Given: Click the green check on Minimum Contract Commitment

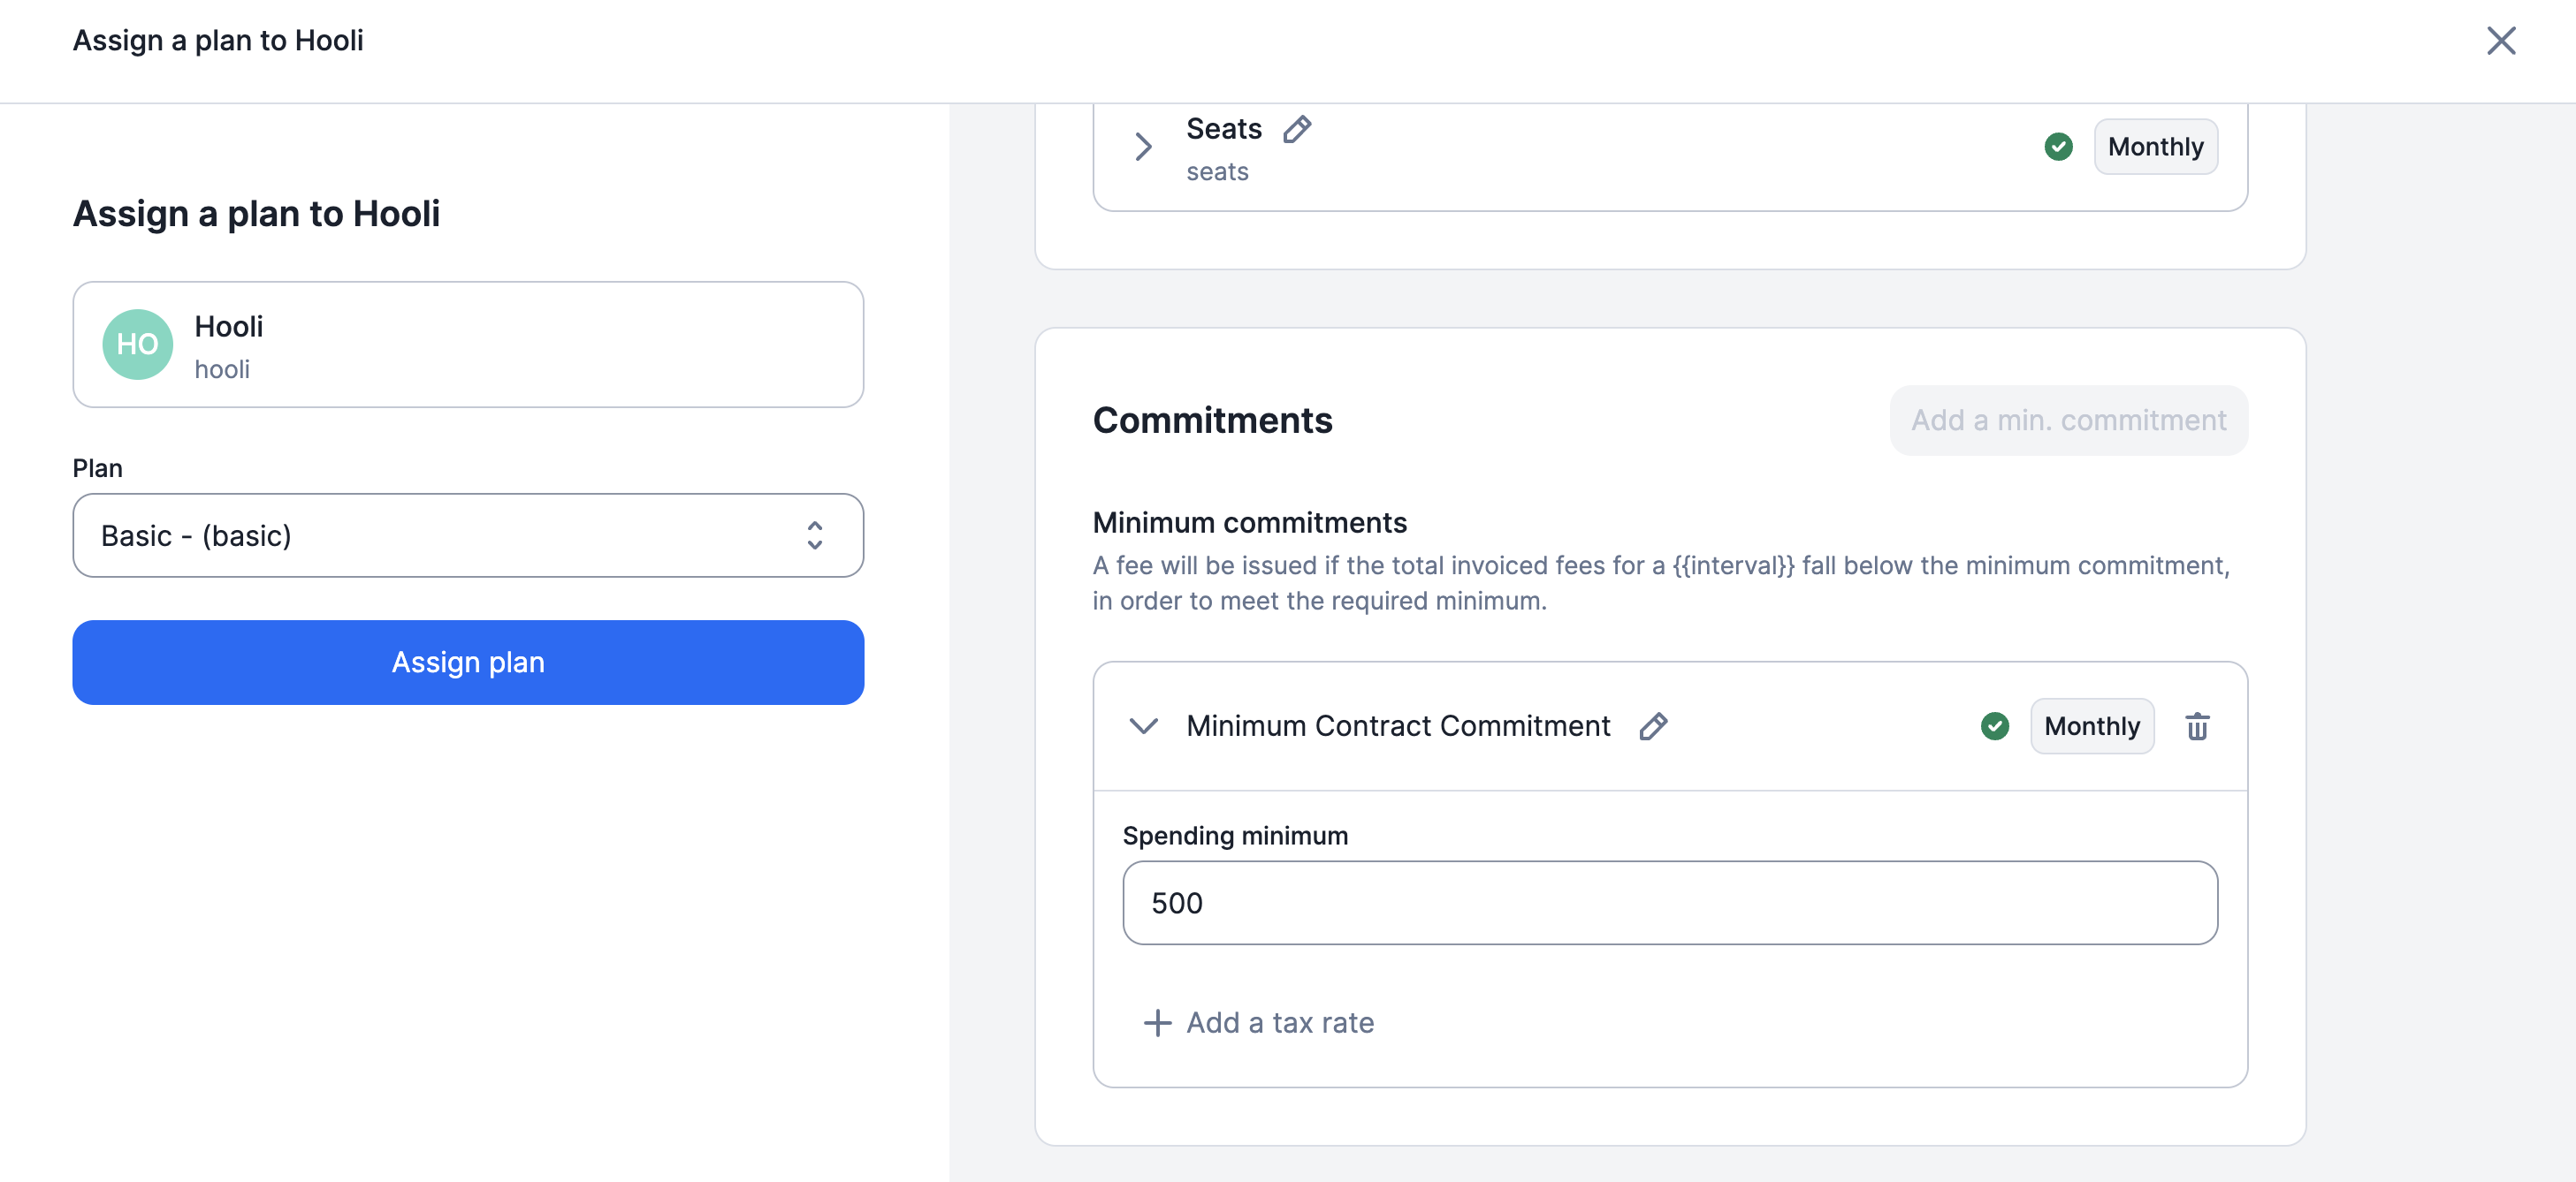Looking at the screenshot, I should 1994,726.
